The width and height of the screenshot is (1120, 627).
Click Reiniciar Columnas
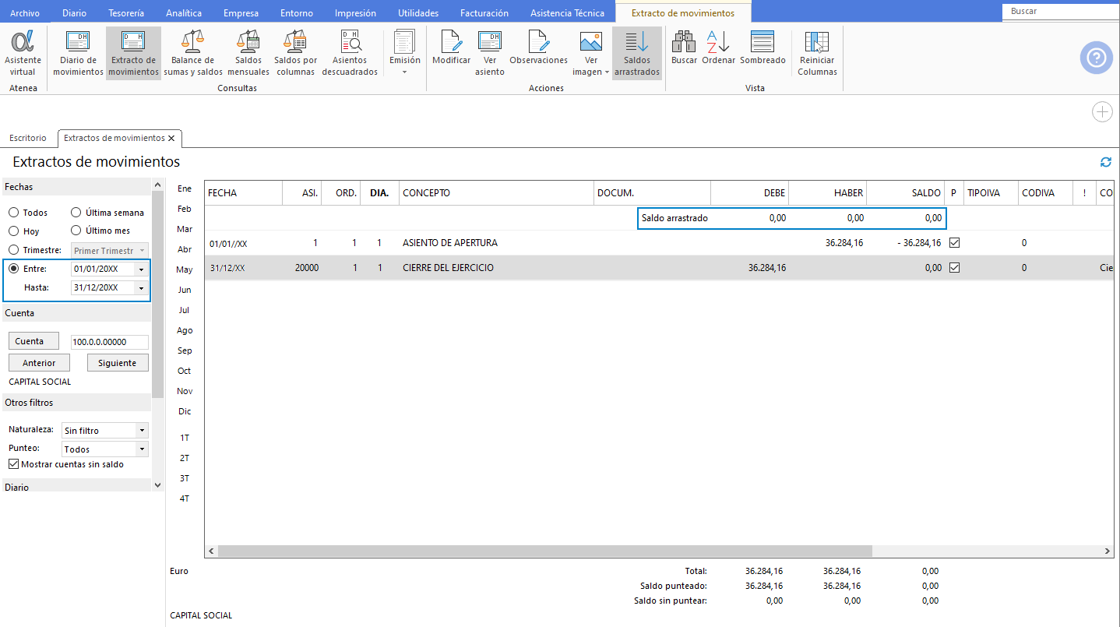click(817, 53)
